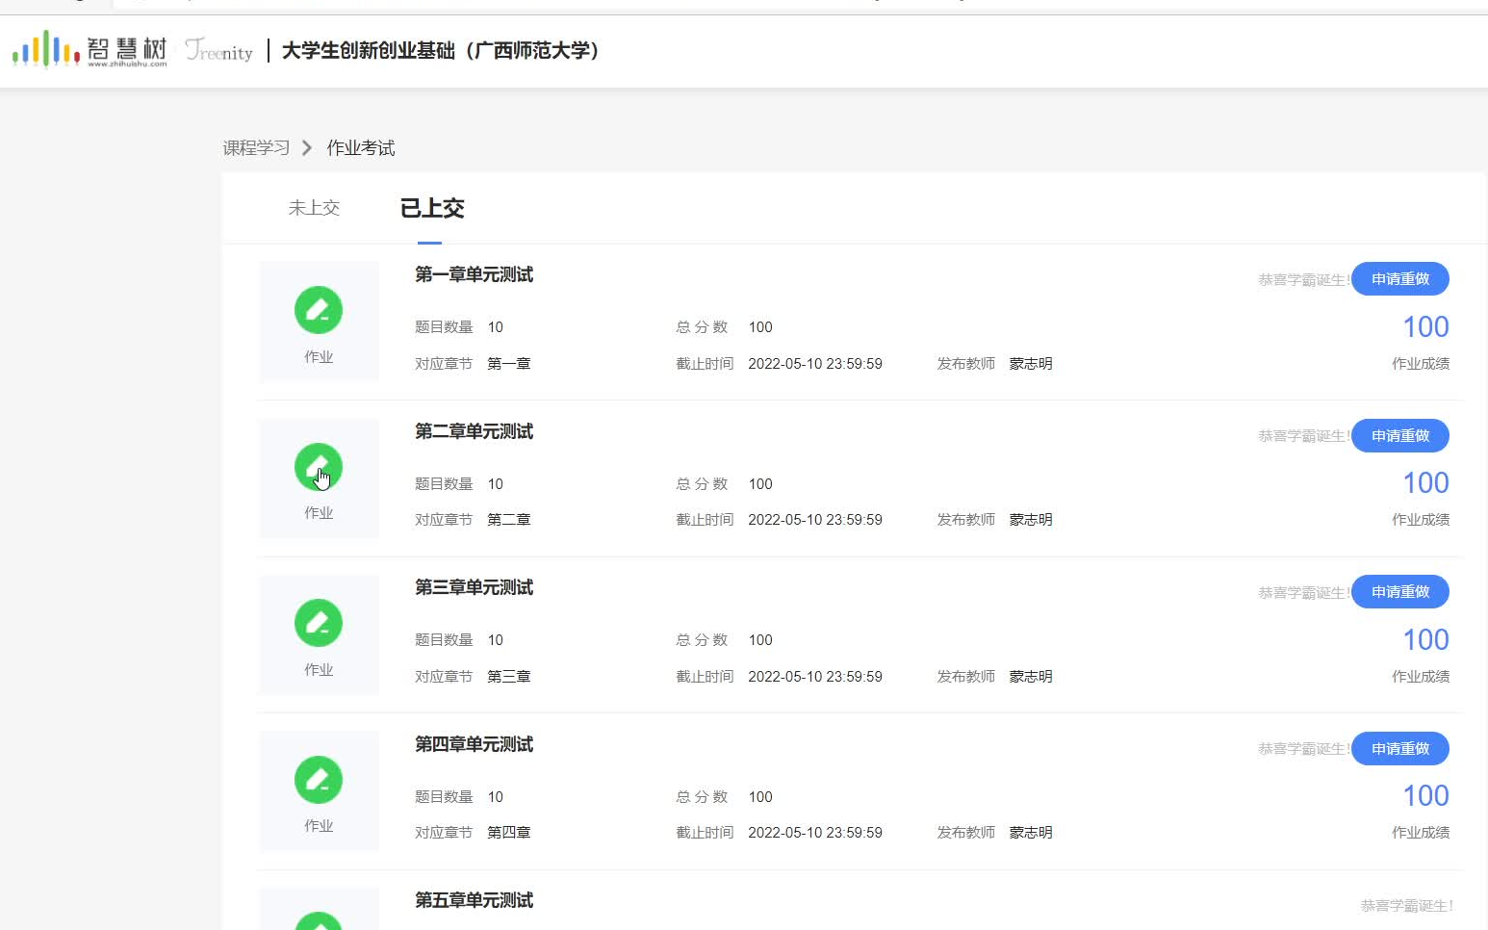Click 恭喜学霸诞生! text in 第一章 row

click(1304, 280)
